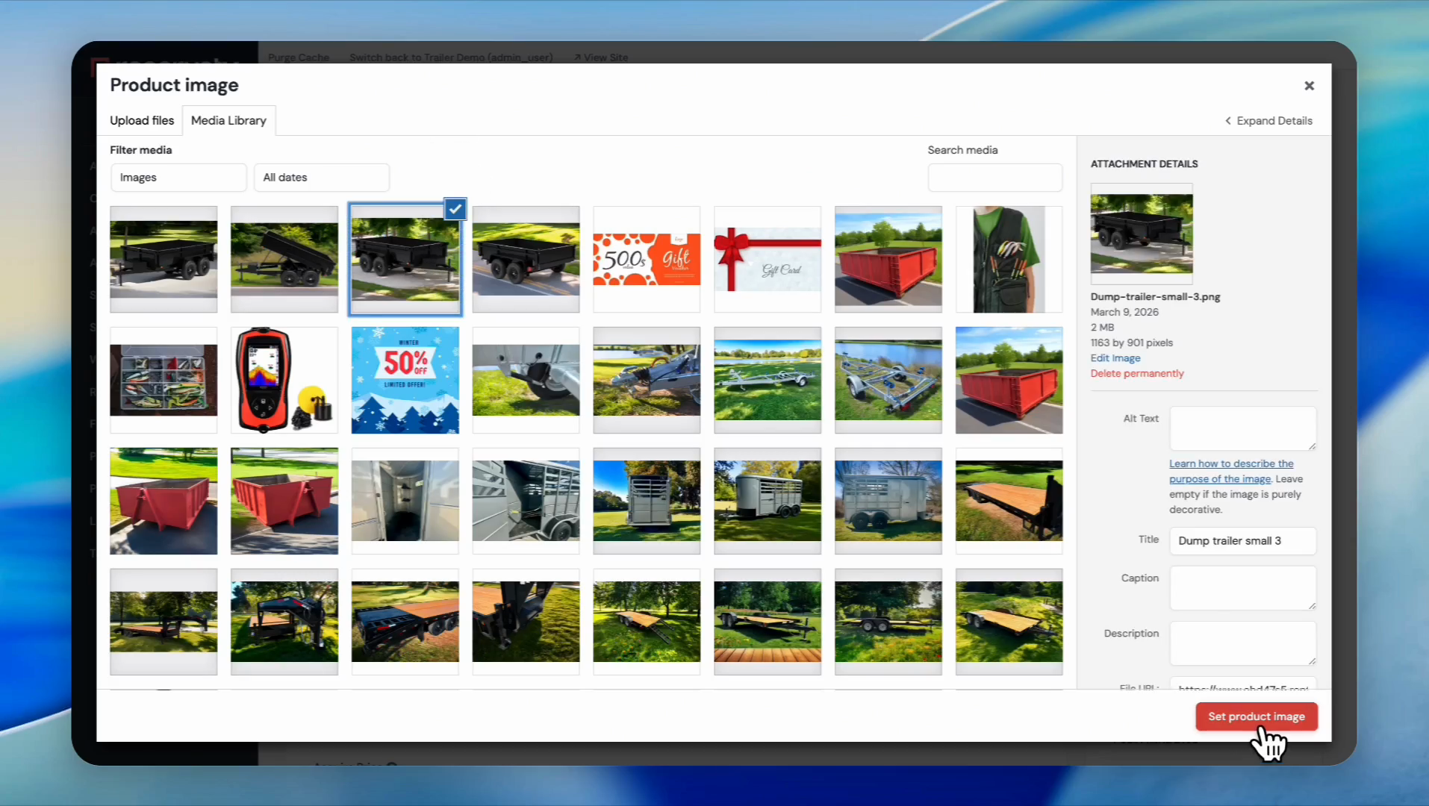The height and width of the screenshot is (806, 1429).
Task: Uncheck the selected dump trailer checkmark
Action: (x=455, y=209)
